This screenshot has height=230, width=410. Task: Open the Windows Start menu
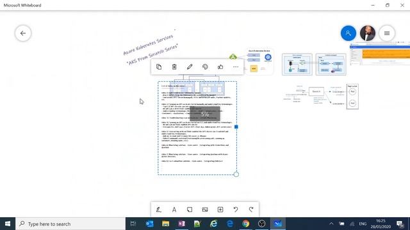(x=8, y=224)
